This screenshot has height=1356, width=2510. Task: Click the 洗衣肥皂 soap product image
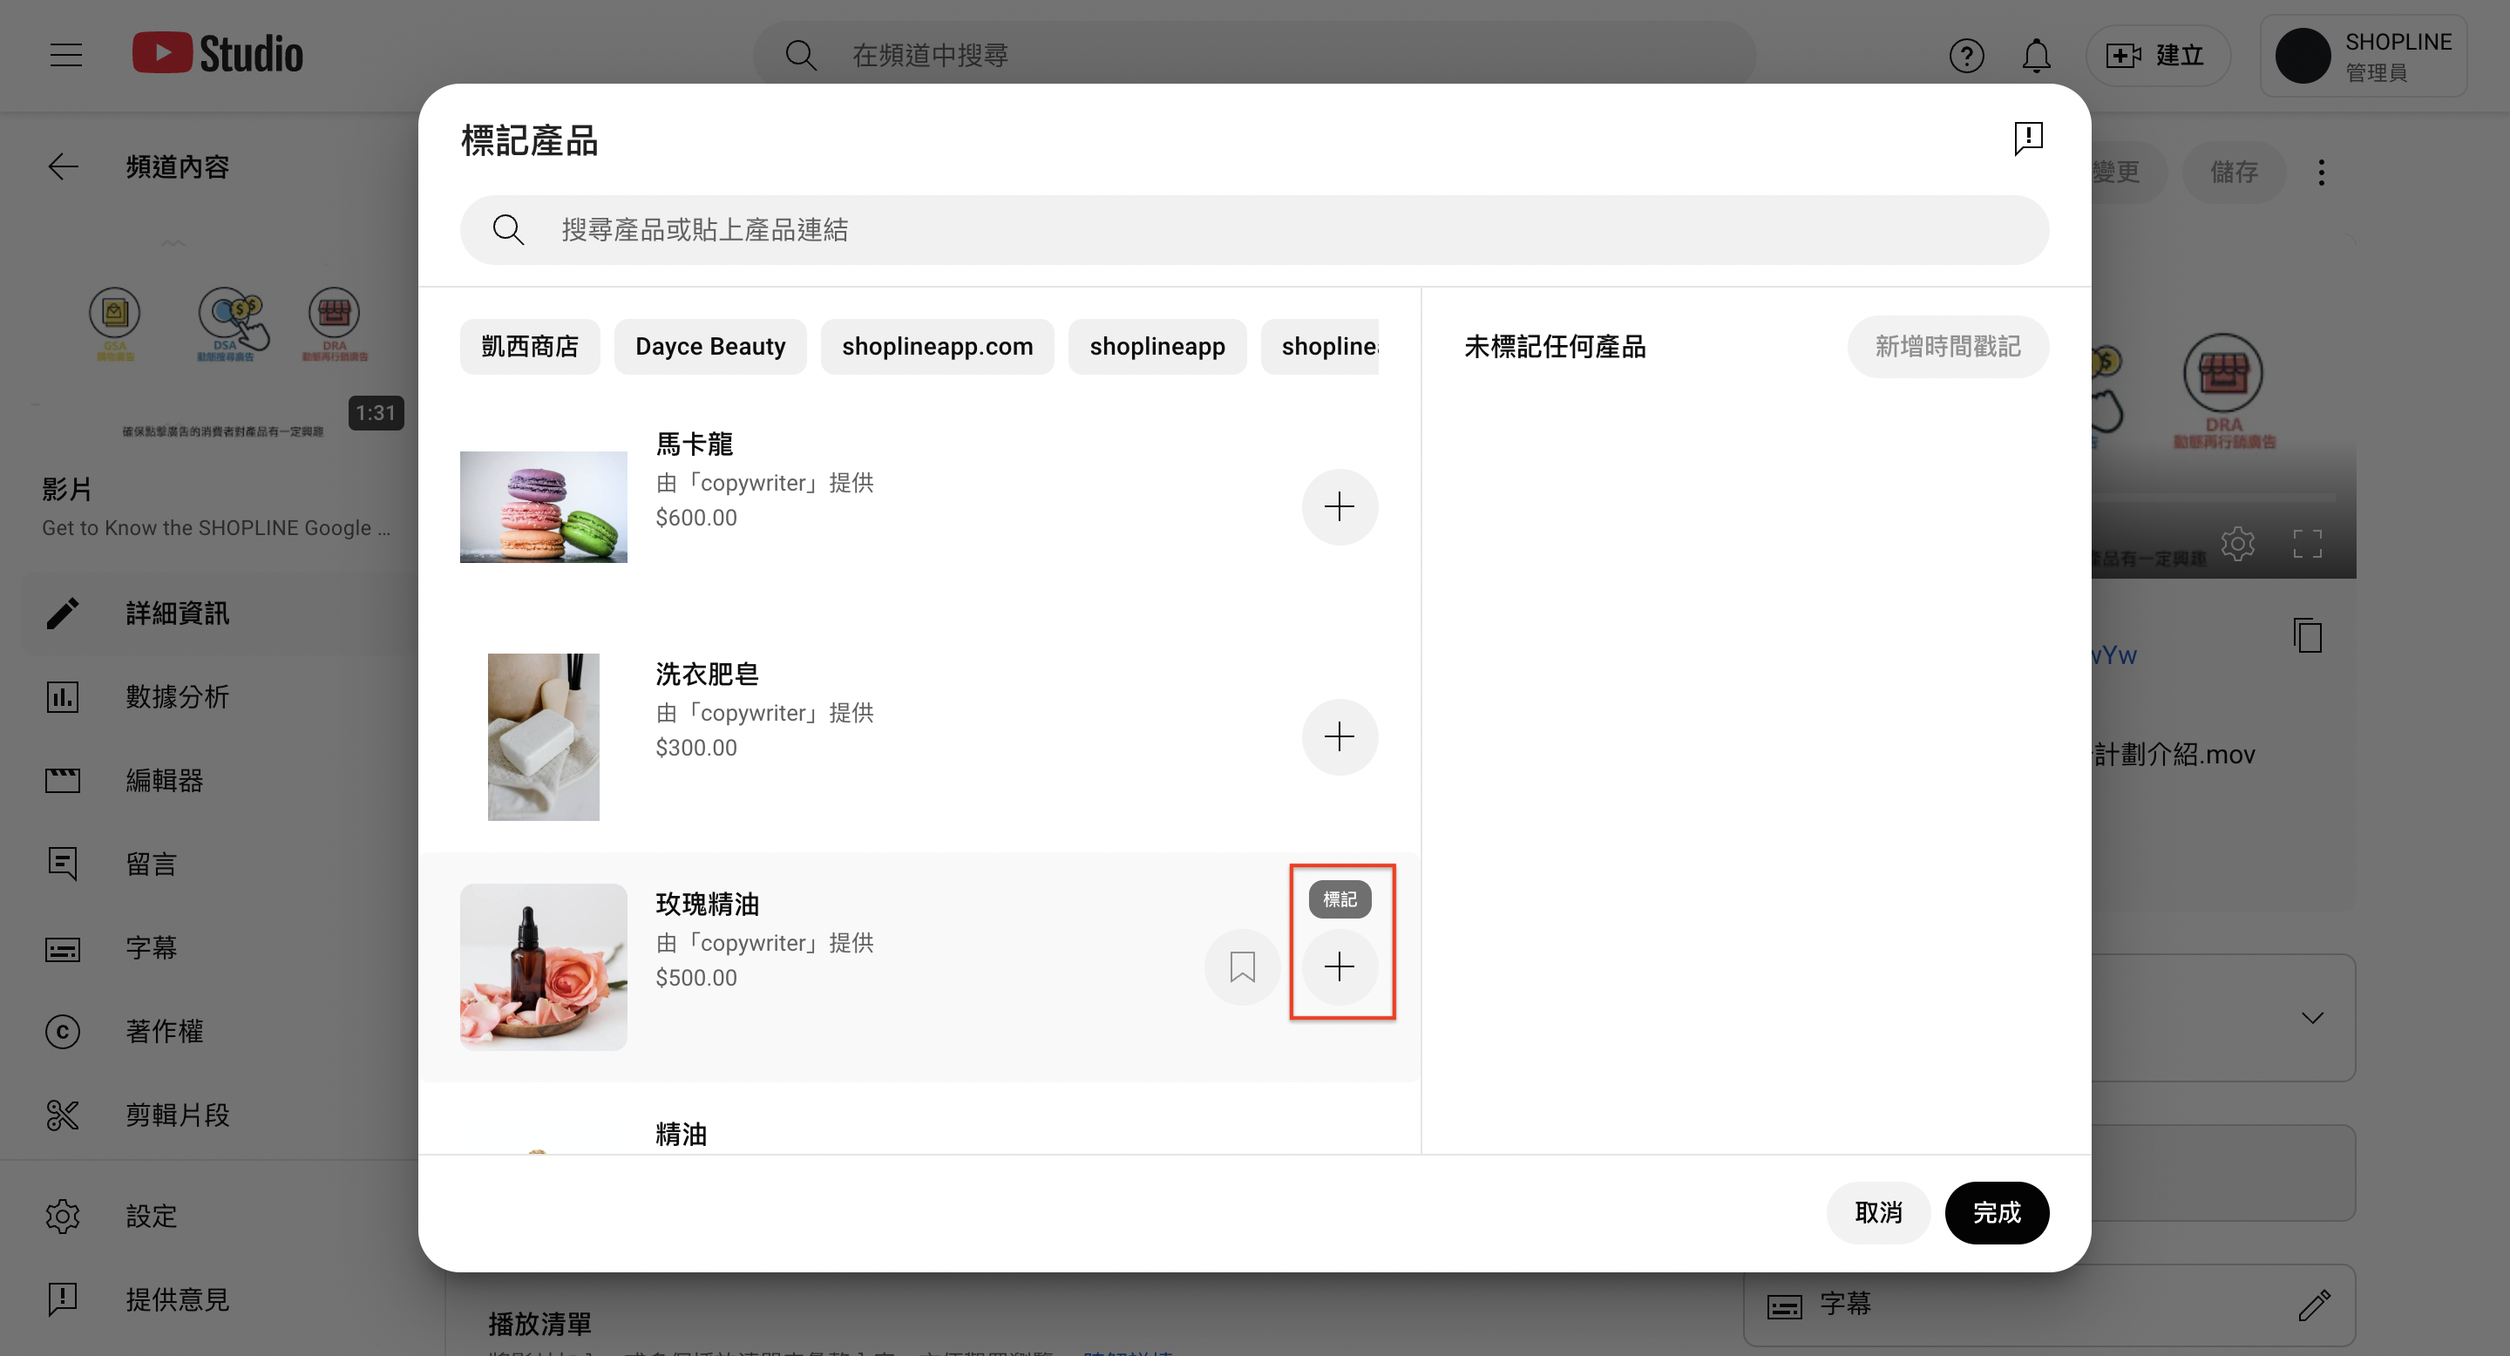pyautogui.click(x=544, y=736)
